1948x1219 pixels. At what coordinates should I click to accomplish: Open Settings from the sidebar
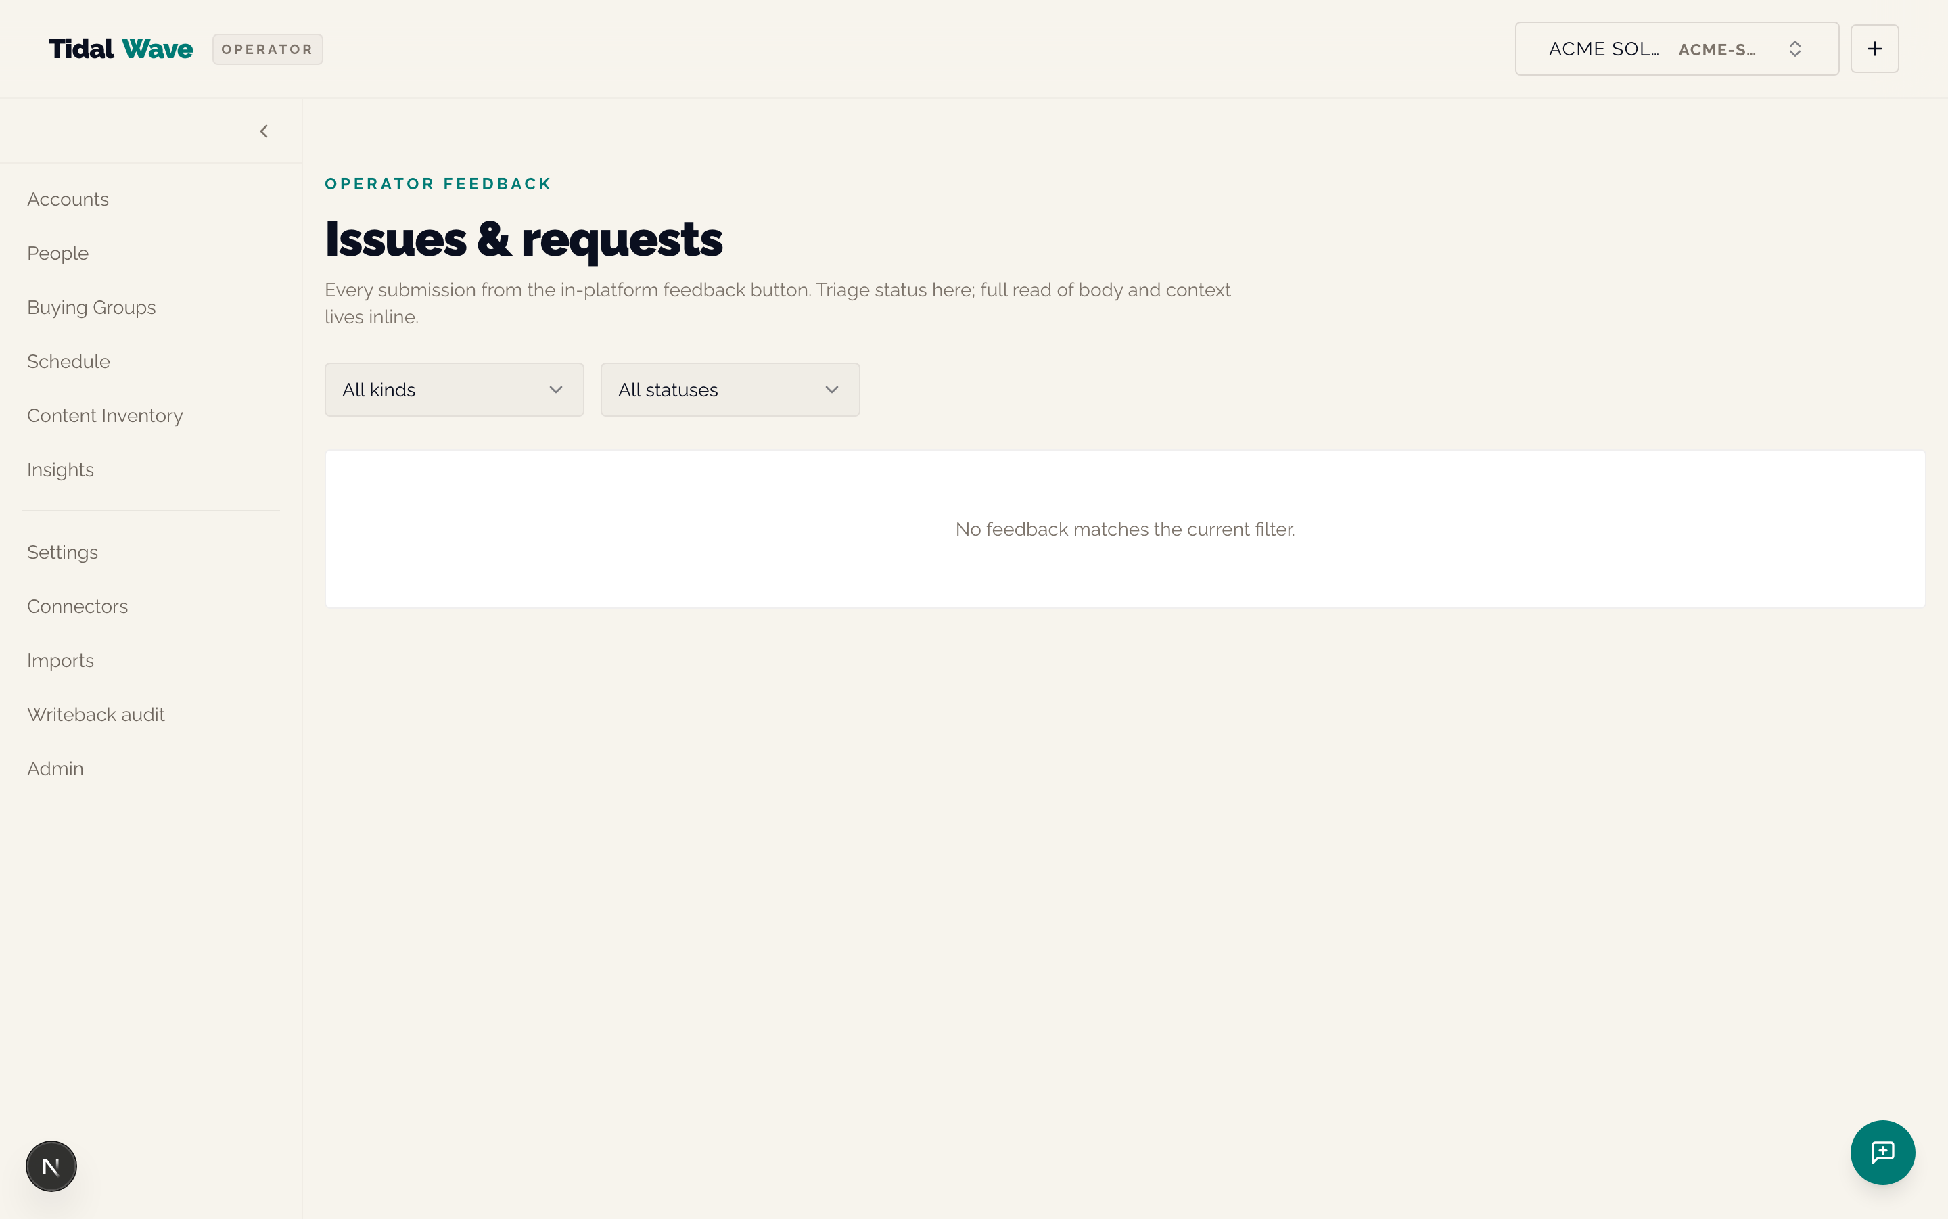tap(62, 552)
